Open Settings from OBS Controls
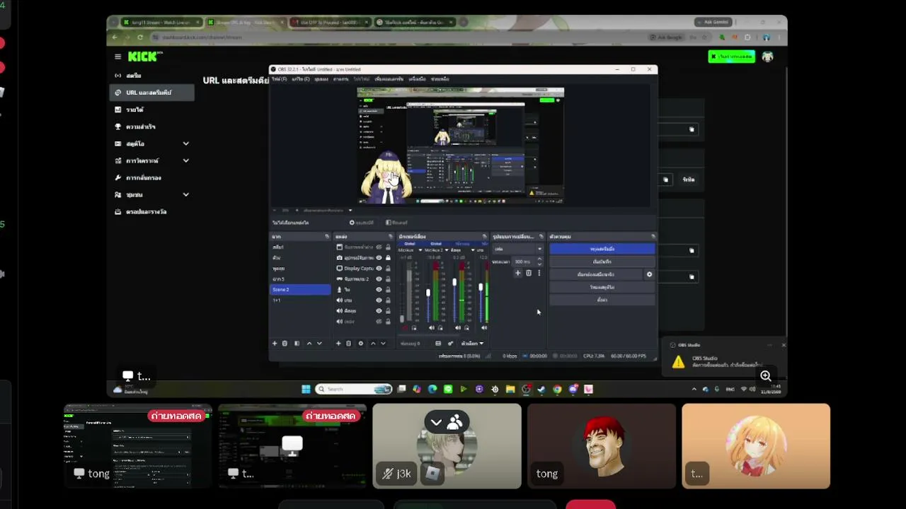Screen dimensions: 906x509 click(x=602, y=300)
